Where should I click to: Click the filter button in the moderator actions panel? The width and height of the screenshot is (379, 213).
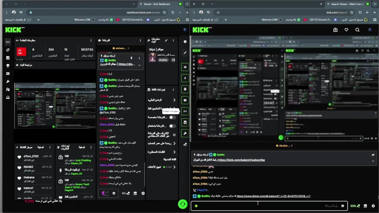81,147
